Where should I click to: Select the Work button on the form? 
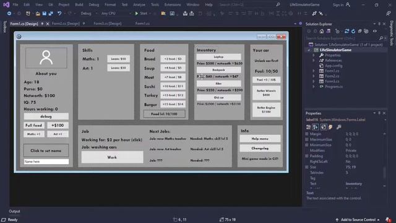click(112, 157)
